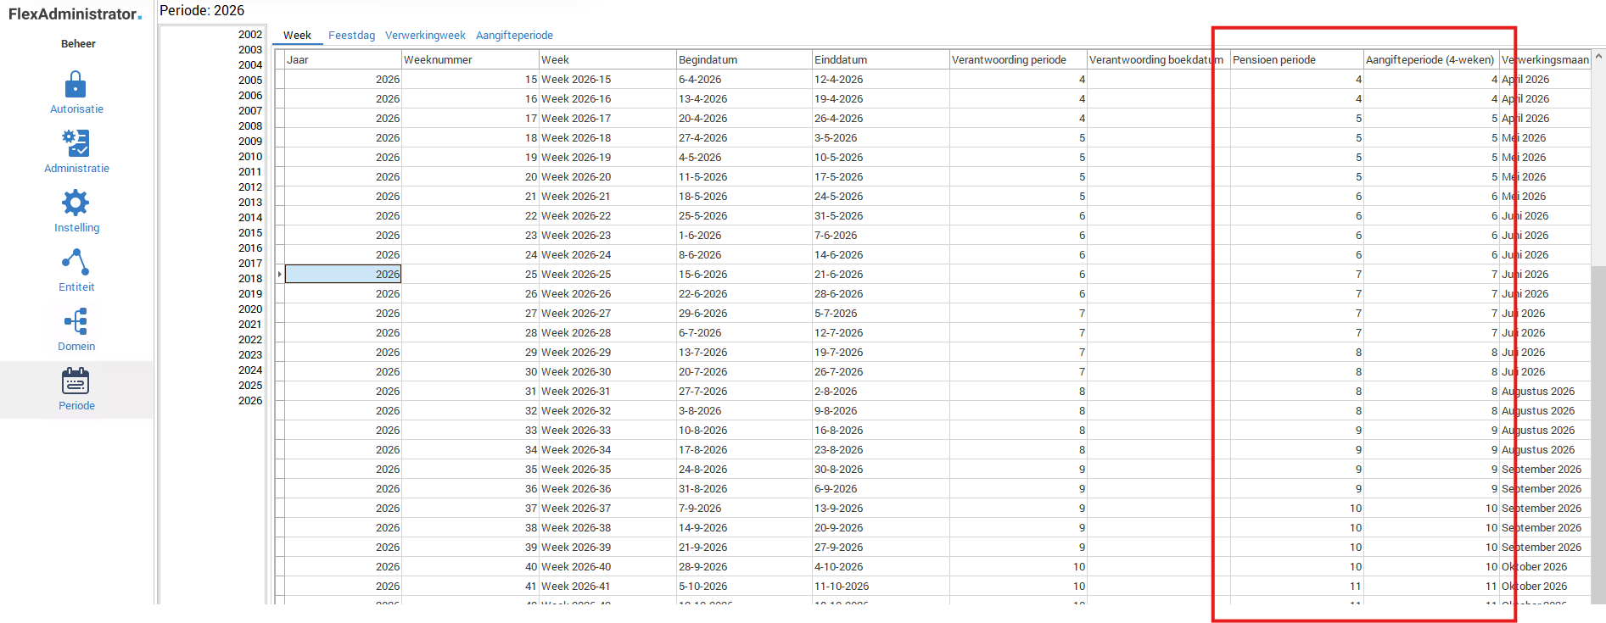
Task: Click the Pensioen periode column header
Action: (1296, 59)
